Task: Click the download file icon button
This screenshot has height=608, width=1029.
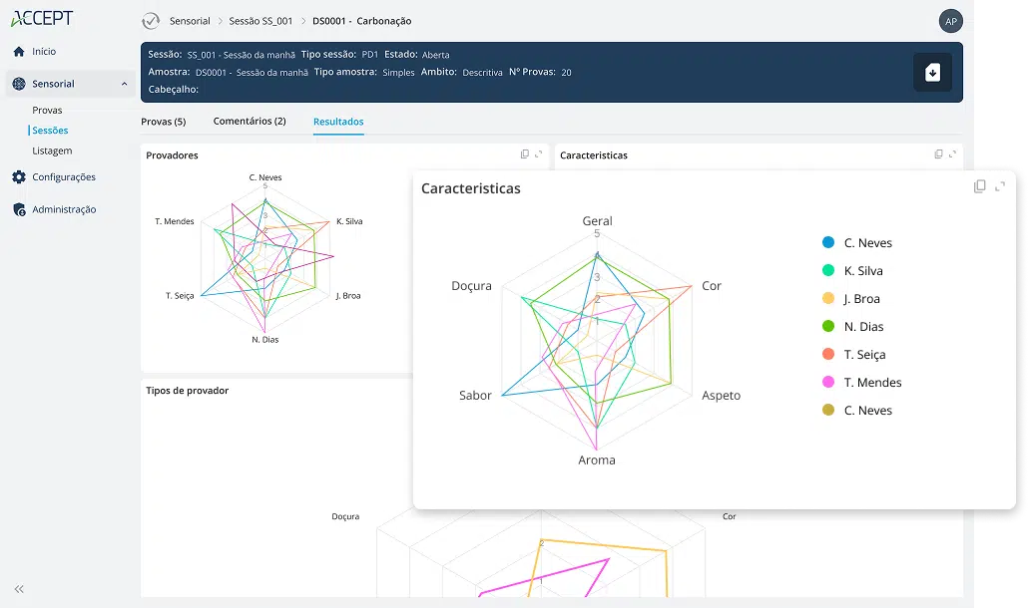Action: 932,72
